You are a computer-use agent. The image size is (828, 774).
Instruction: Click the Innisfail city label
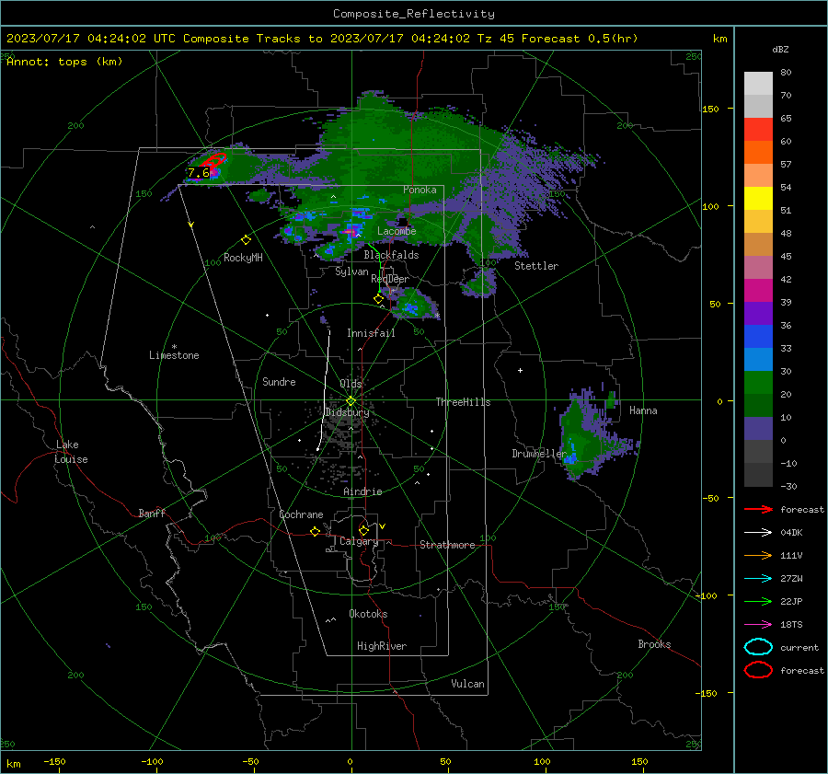(371, 333)
